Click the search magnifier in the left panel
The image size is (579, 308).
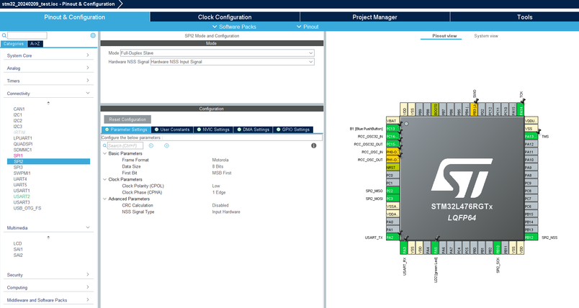click(x=4, y=35)
